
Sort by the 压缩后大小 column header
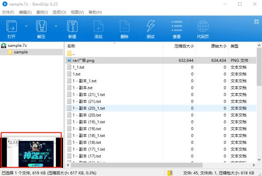click(184, 46)
